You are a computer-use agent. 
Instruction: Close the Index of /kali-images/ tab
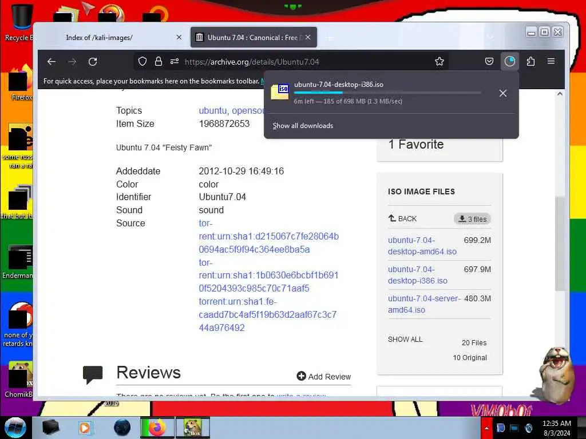click(x=179, y=37)
